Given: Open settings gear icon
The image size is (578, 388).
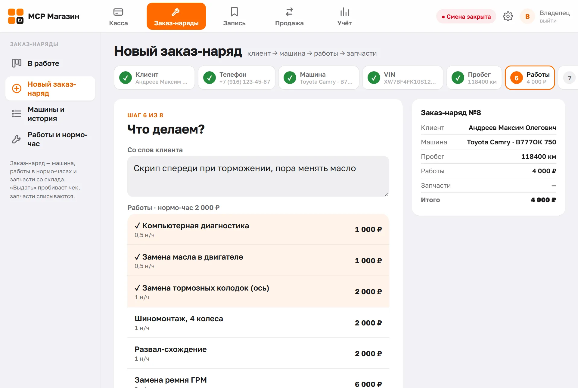Looking at the screenshot, I should 508,16.
